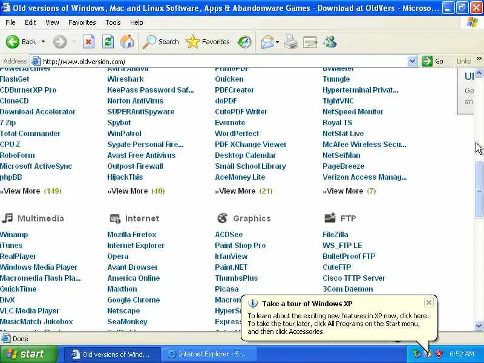
Task: Refresh the page with the Refresh icon
Action: pos(108,42)
